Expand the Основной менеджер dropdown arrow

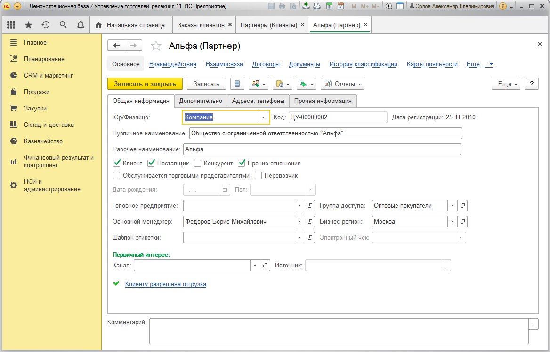click(x=299, y=221)
